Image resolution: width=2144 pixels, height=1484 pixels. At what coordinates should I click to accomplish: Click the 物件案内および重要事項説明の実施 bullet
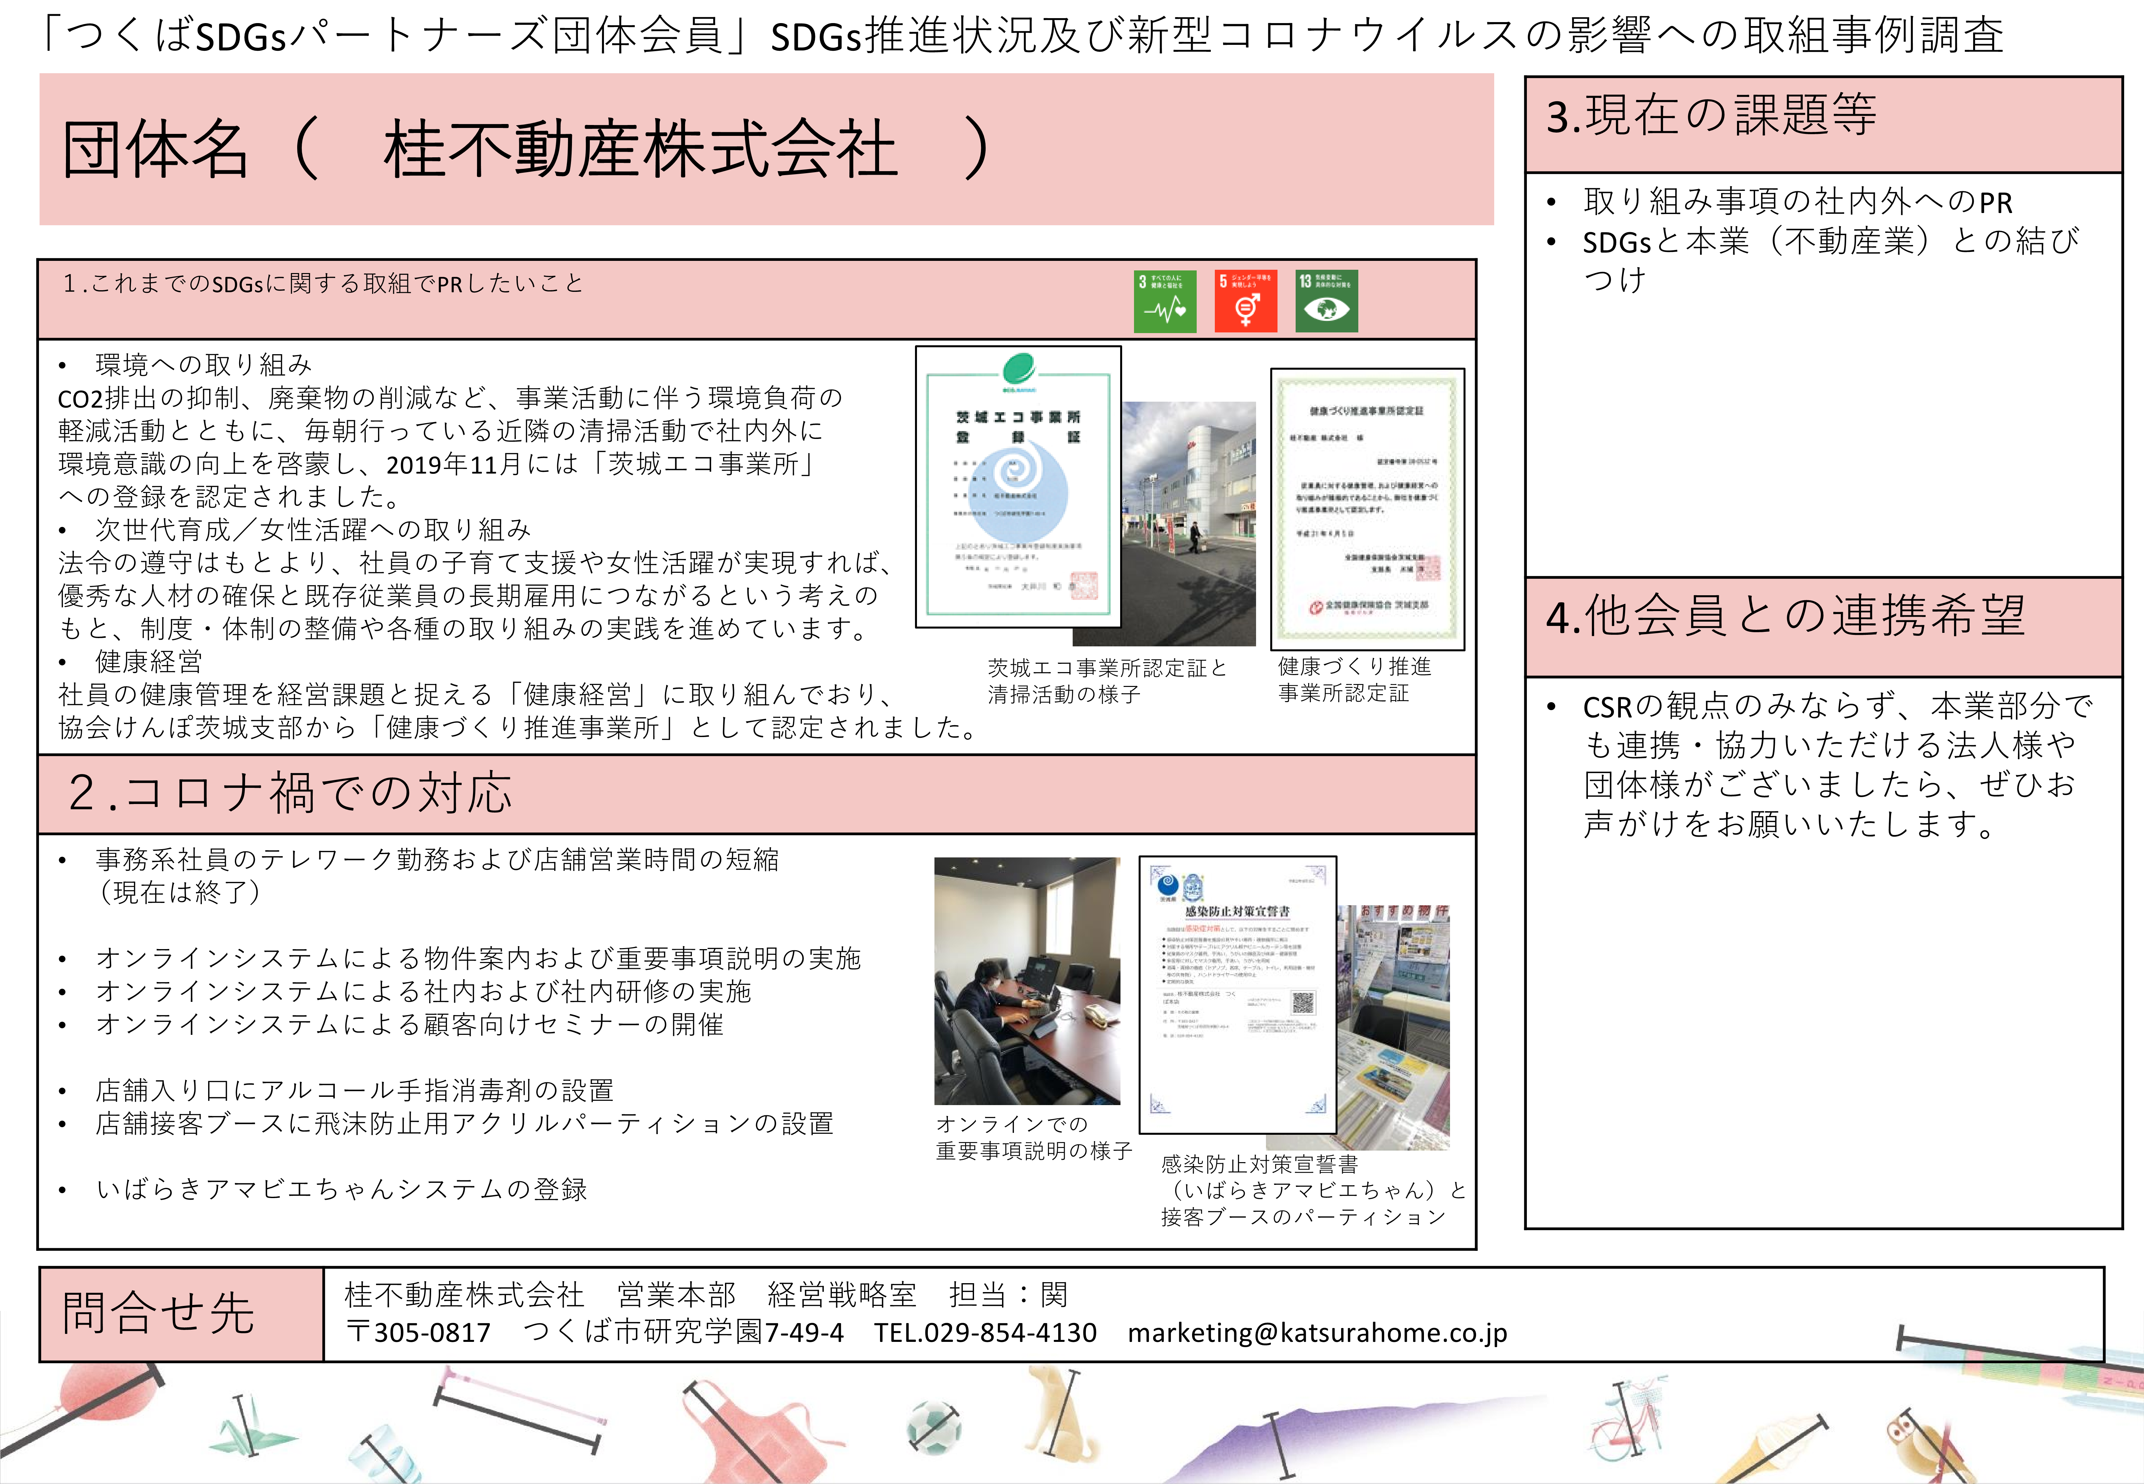point(478,959)
